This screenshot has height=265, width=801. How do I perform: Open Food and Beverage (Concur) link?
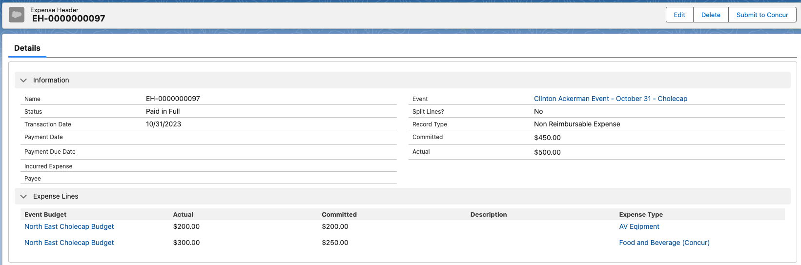pyautogui.click(x=664, y=243)
